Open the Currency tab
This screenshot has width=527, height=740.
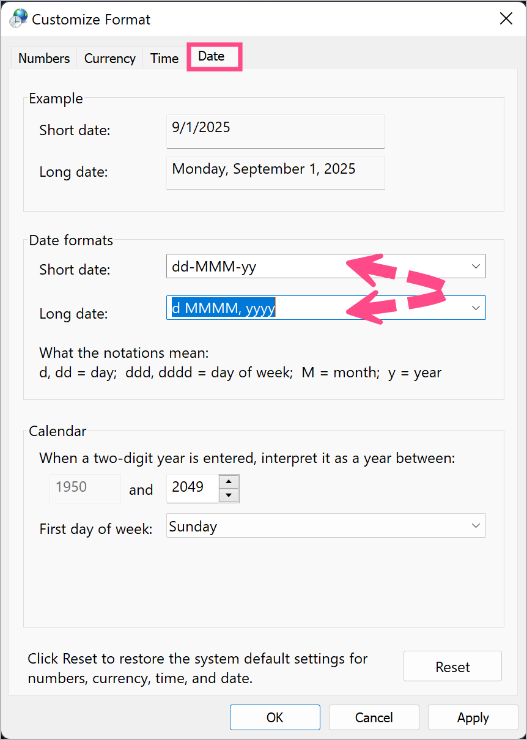coord(109,59)
